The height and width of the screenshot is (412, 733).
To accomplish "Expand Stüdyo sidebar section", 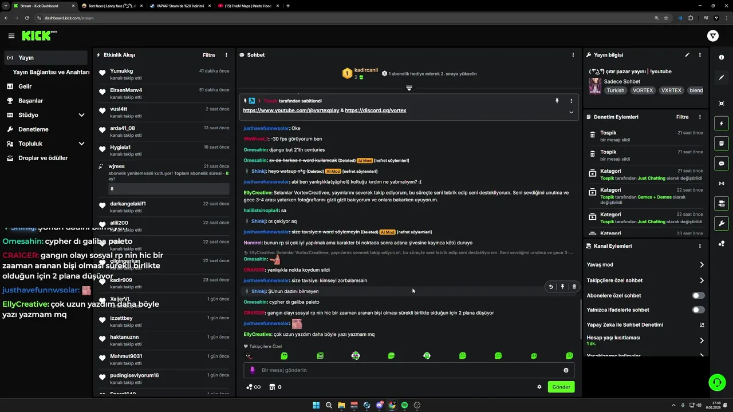I will click(x=81, y=115).
